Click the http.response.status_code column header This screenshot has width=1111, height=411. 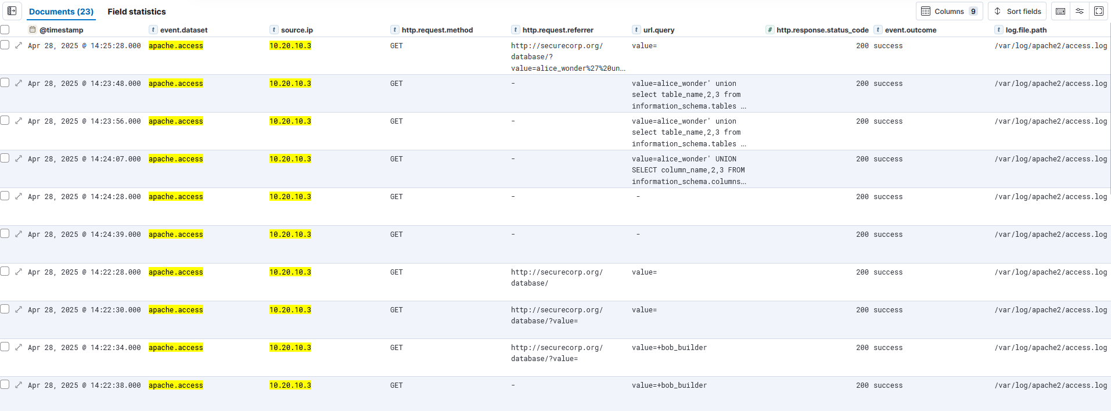pos(822,30)
